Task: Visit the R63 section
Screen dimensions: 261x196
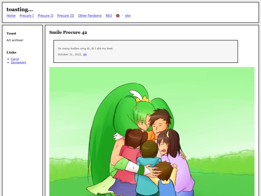Action: [x=109, y=15]
